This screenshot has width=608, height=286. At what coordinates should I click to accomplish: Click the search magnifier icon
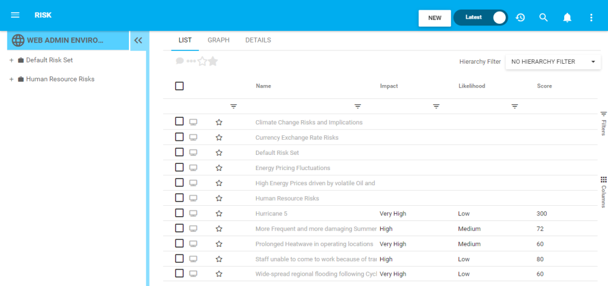[x=544, y=18]
